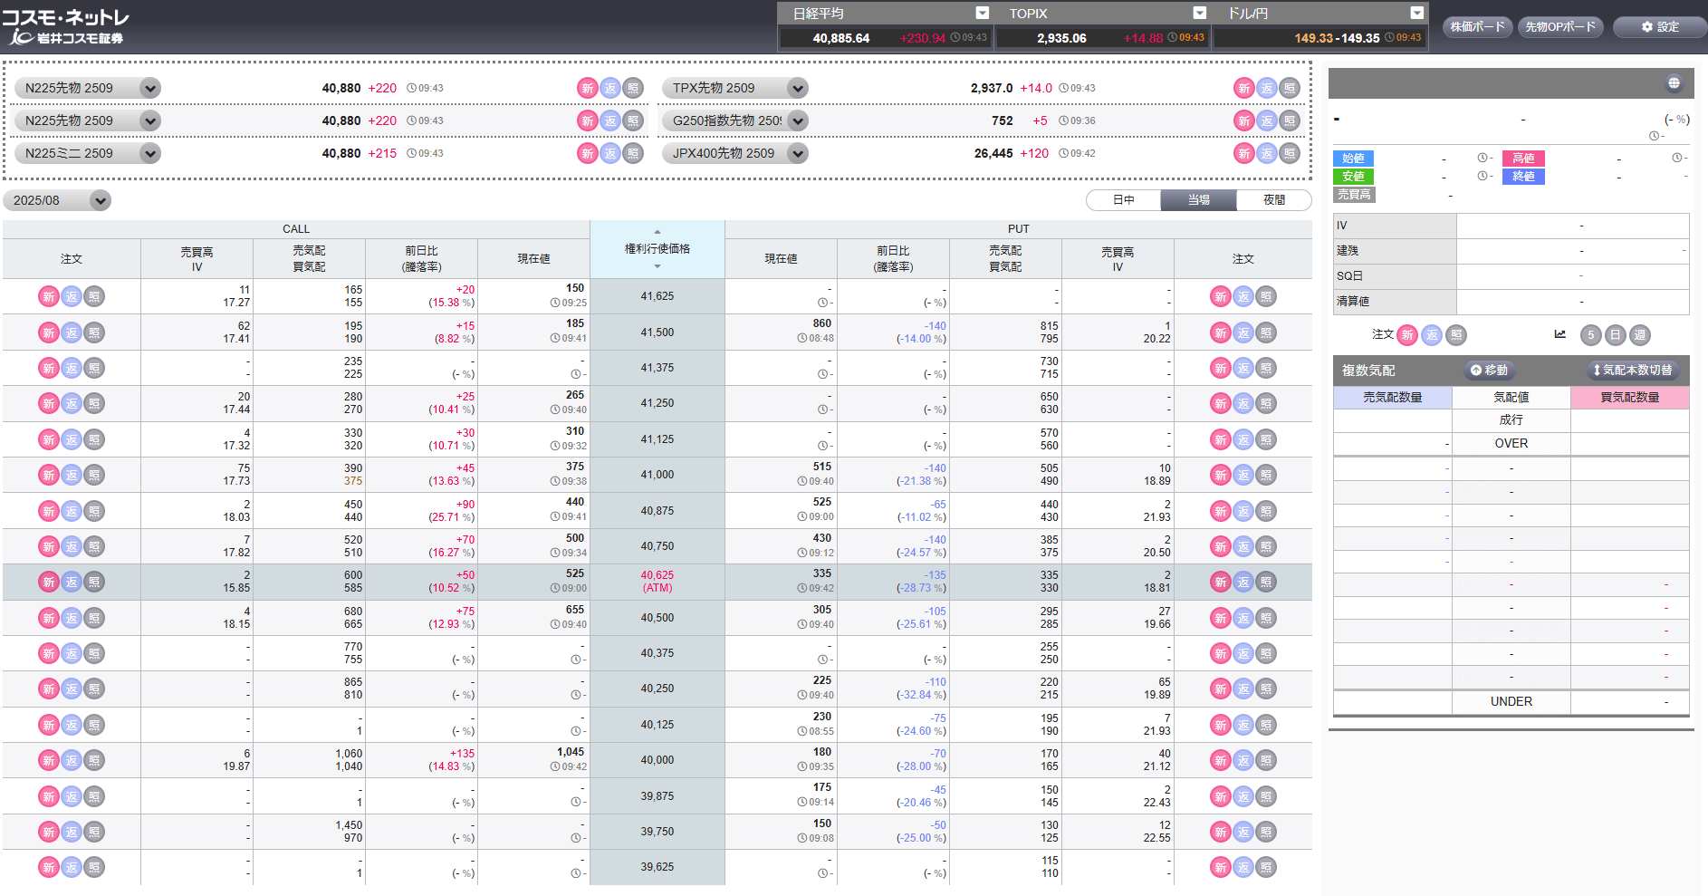Open the 2025/08 expiry month dropdown

tap(101, 201)
